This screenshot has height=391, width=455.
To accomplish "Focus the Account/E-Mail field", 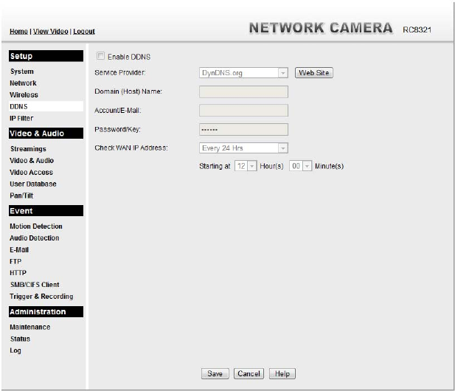I will click(x=243, y=111).
